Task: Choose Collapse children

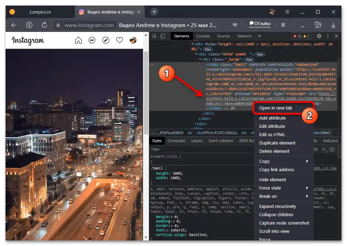Action: pyautogui.click(x=276, y=215)
